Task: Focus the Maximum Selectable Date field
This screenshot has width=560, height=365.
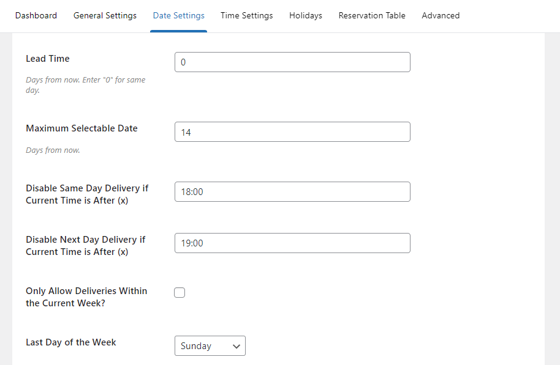Action: pyautogui.click(x=292, y=131)
